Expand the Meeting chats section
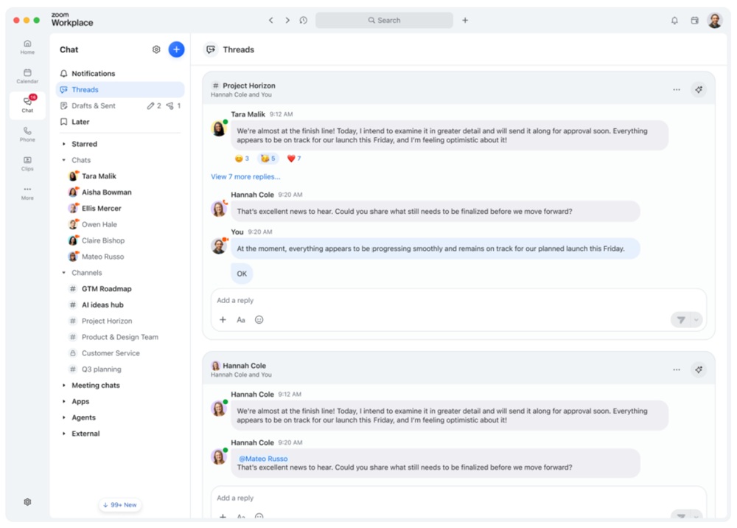Screen dimensions: 737x528 point(64,385)
